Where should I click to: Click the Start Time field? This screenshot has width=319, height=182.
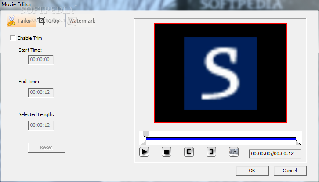(x=41, y=60)
